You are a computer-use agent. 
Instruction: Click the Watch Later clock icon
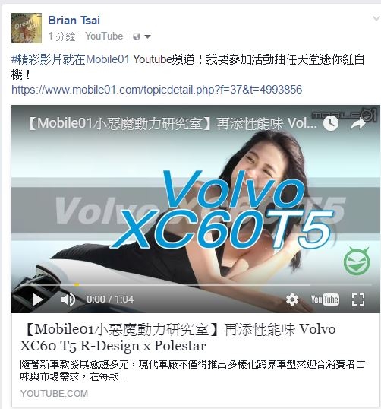tap(331, 123)
